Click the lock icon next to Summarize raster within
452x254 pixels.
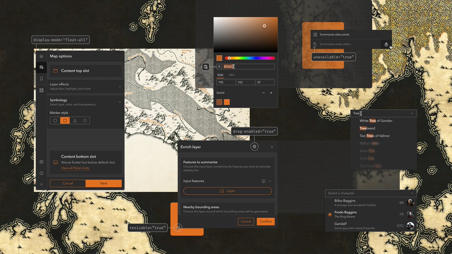386,44
